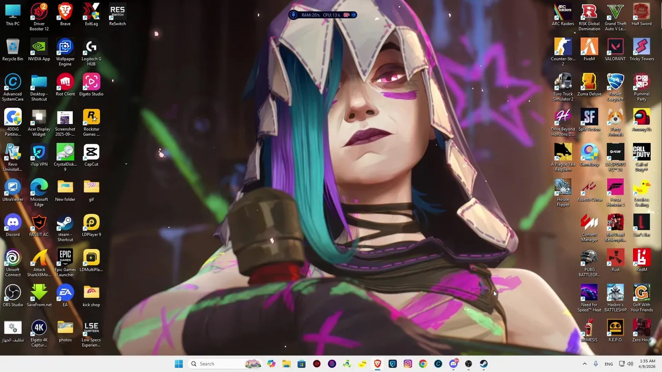The image size is (662, 372).
Task: Launch ExitLag from the desktop
Action: click(92, 15)
